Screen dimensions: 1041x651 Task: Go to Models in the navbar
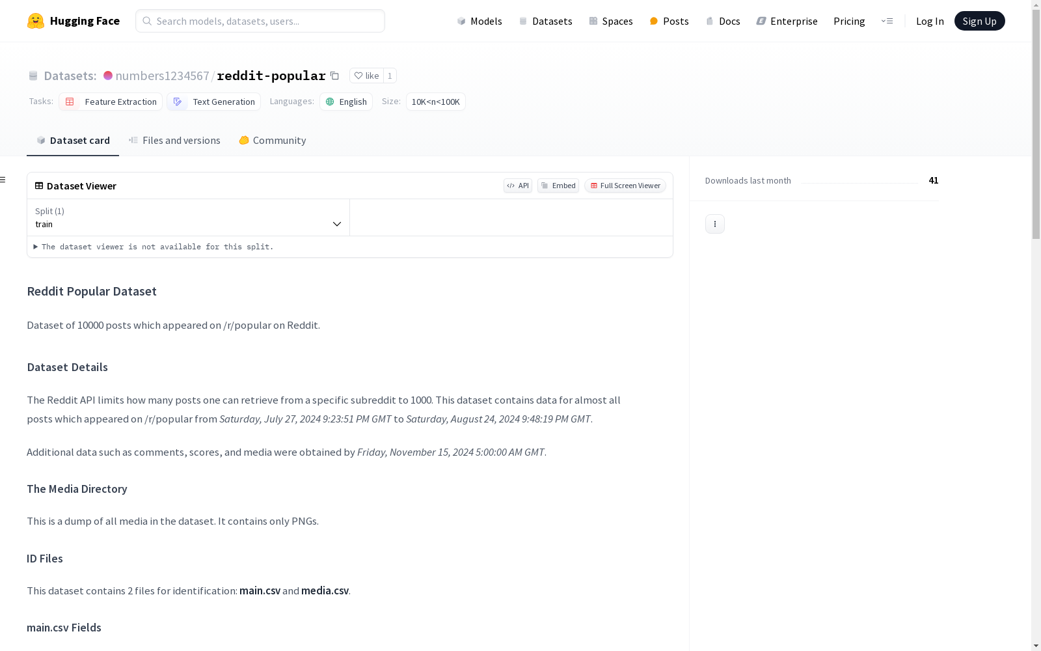point(480,21)
